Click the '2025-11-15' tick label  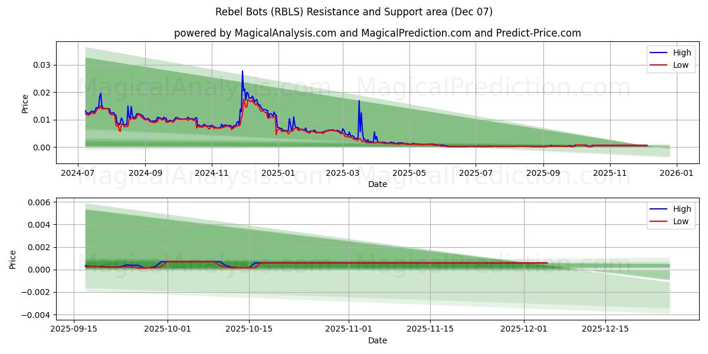(429, 330)
